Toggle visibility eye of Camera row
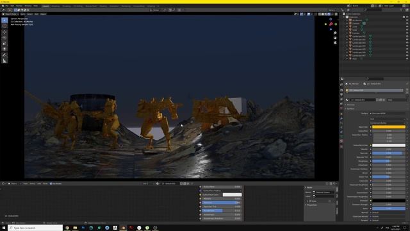Image resolution: width=410 pixels, height=231 pixels. 407,23
